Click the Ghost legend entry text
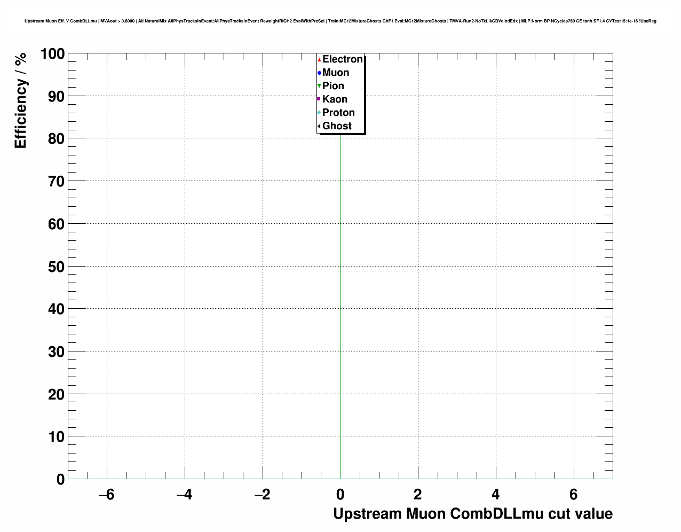The image size is (681, 532). (x=337, y=126)
